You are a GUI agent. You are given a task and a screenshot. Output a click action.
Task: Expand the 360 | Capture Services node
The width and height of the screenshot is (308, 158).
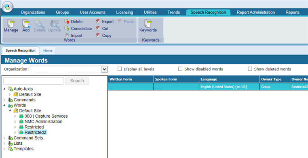[x=15, y=116]
